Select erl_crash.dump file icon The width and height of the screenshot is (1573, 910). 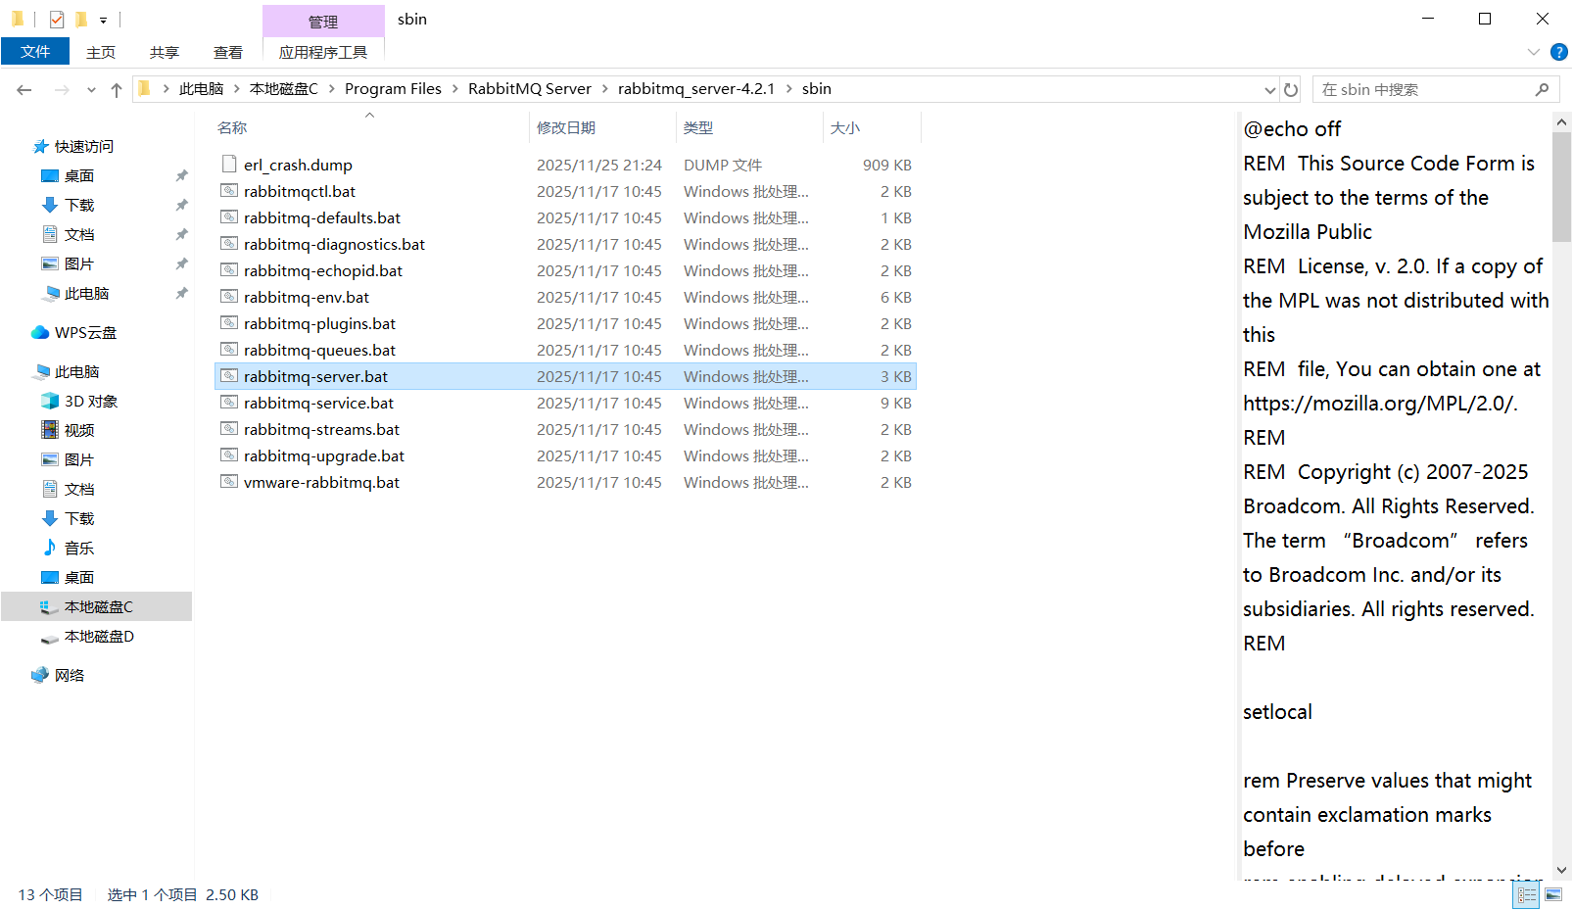pyautogui.click(x=229, y=164)
